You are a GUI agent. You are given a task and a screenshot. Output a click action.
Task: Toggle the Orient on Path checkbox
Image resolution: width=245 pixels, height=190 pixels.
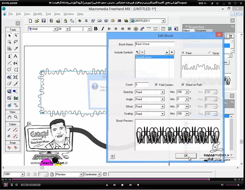[183, 85]
